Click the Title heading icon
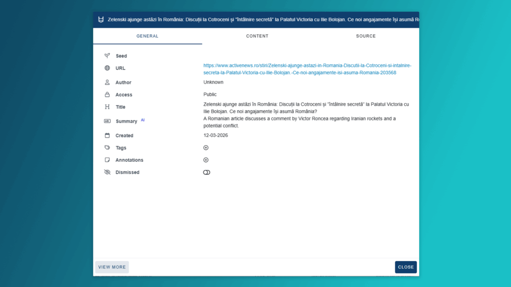Screen dimensions: 511x287 [107, 107]
